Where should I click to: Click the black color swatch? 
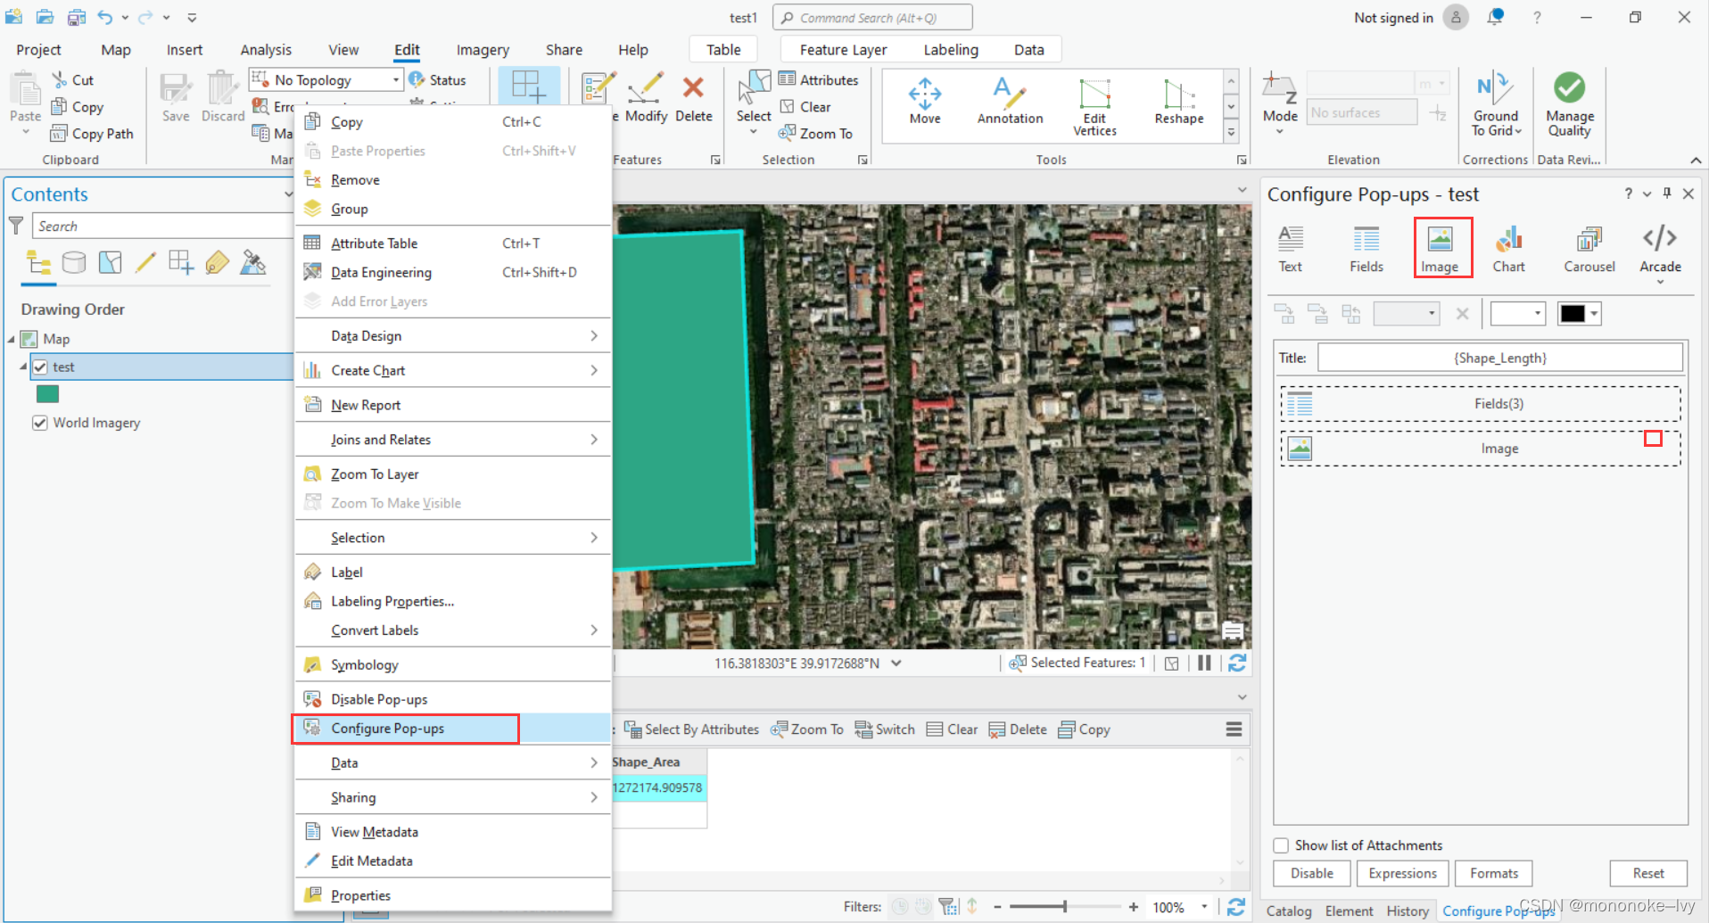tap(1573, 313)
